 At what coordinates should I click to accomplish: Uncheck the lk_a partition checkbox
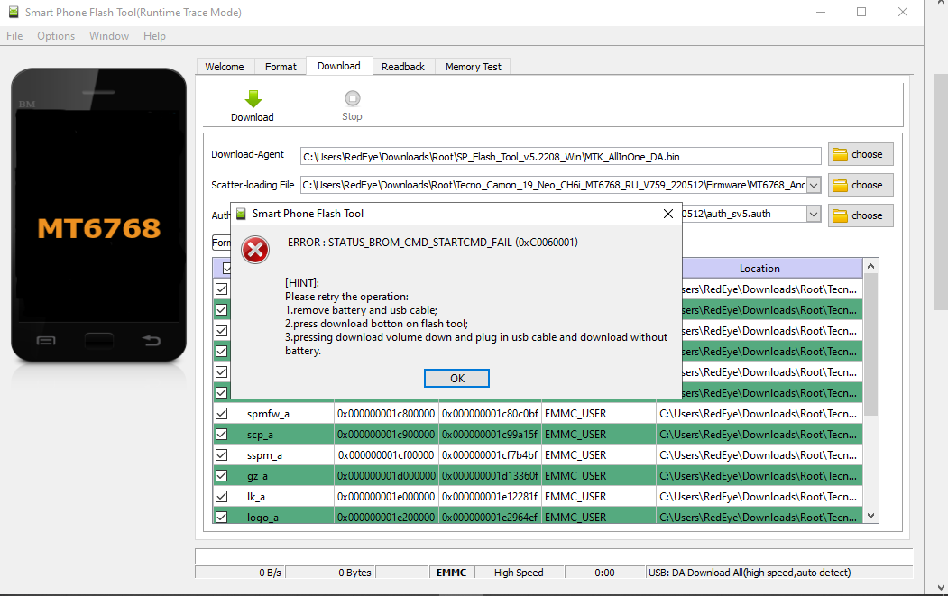(x=222, y=496)
